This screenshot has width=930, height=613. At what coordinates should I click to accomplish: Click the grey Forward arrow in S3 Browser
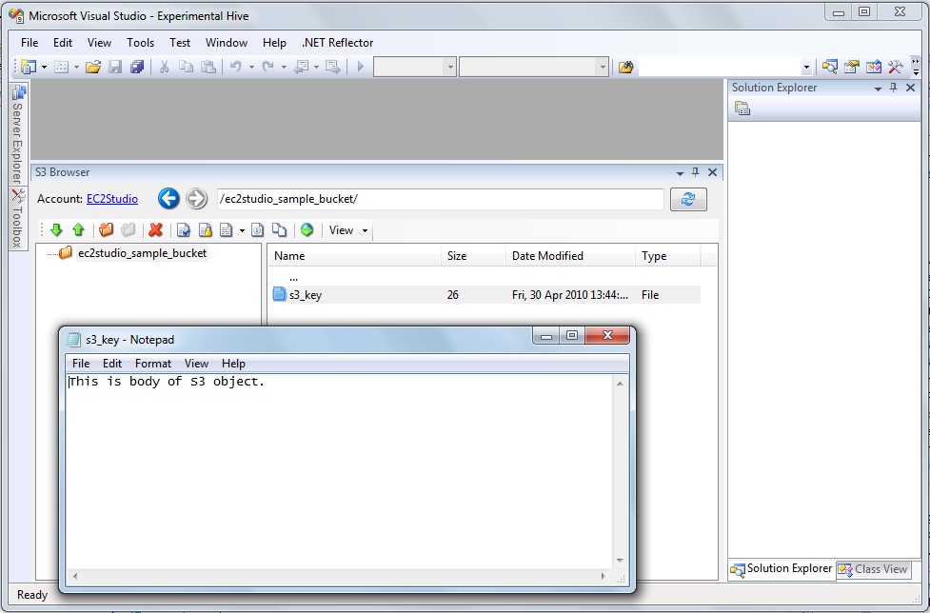click(196, 199)
